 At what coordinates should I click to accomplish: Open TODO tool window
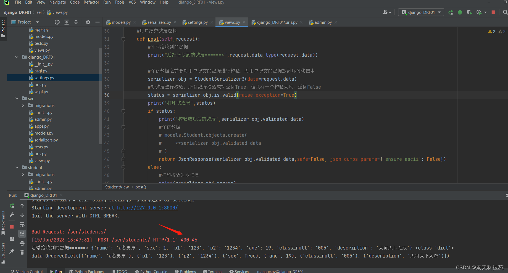119,271
